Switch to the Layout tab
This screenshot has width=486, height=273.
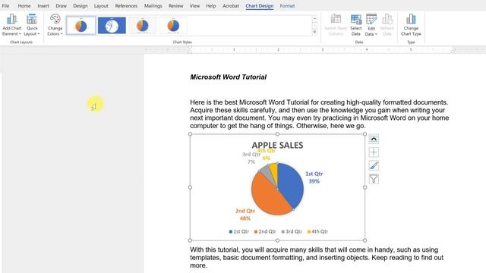[101, 6]
